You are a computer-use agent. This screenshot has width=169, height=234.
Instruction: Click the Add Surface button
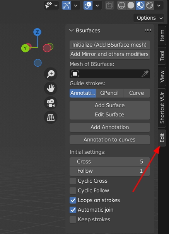[x=110, y=106]
